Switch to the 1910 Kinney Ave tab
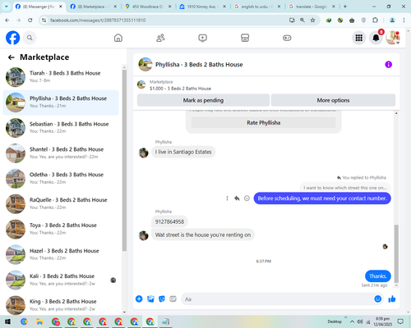Viewport: 411px width, 328px height. tap(202, 7)
